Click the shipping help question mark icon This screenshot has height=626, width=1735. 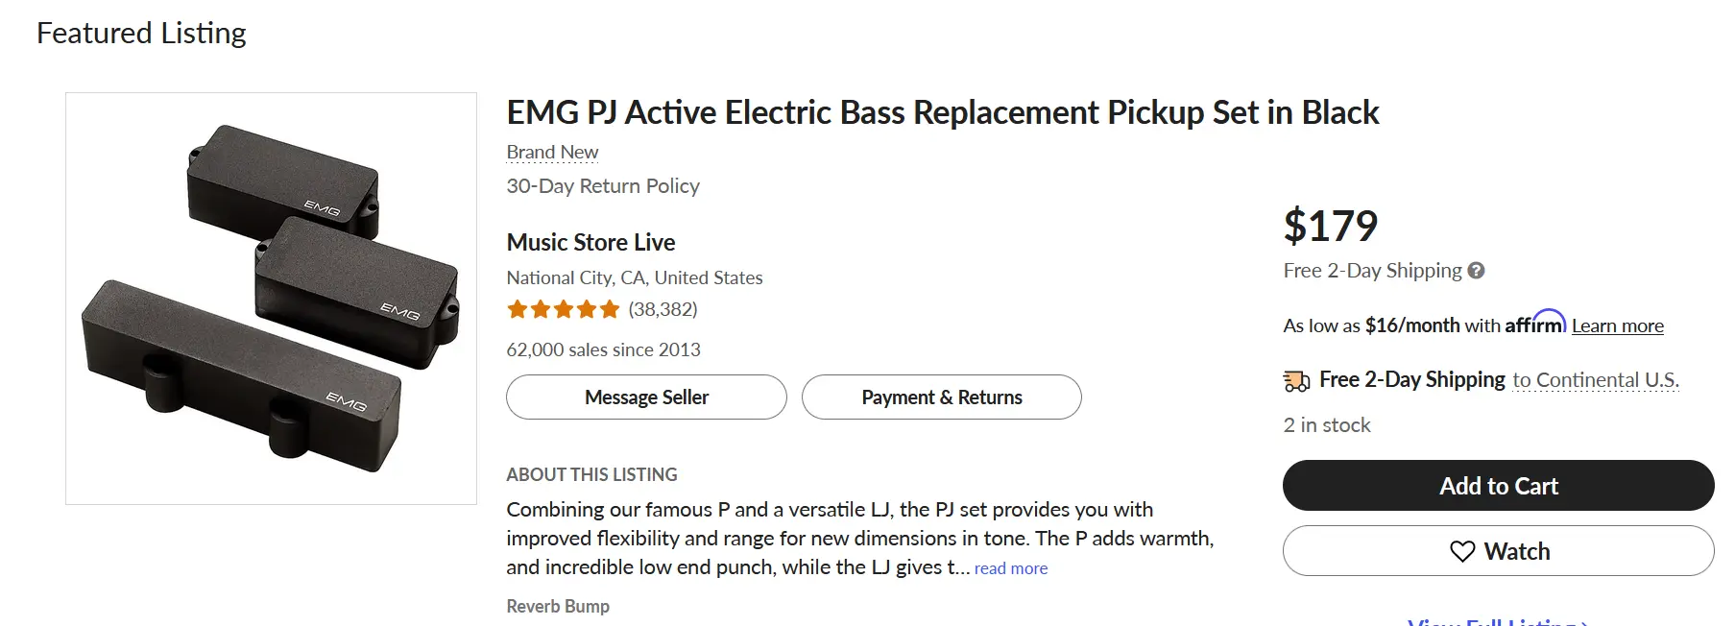coord(1477,271)
